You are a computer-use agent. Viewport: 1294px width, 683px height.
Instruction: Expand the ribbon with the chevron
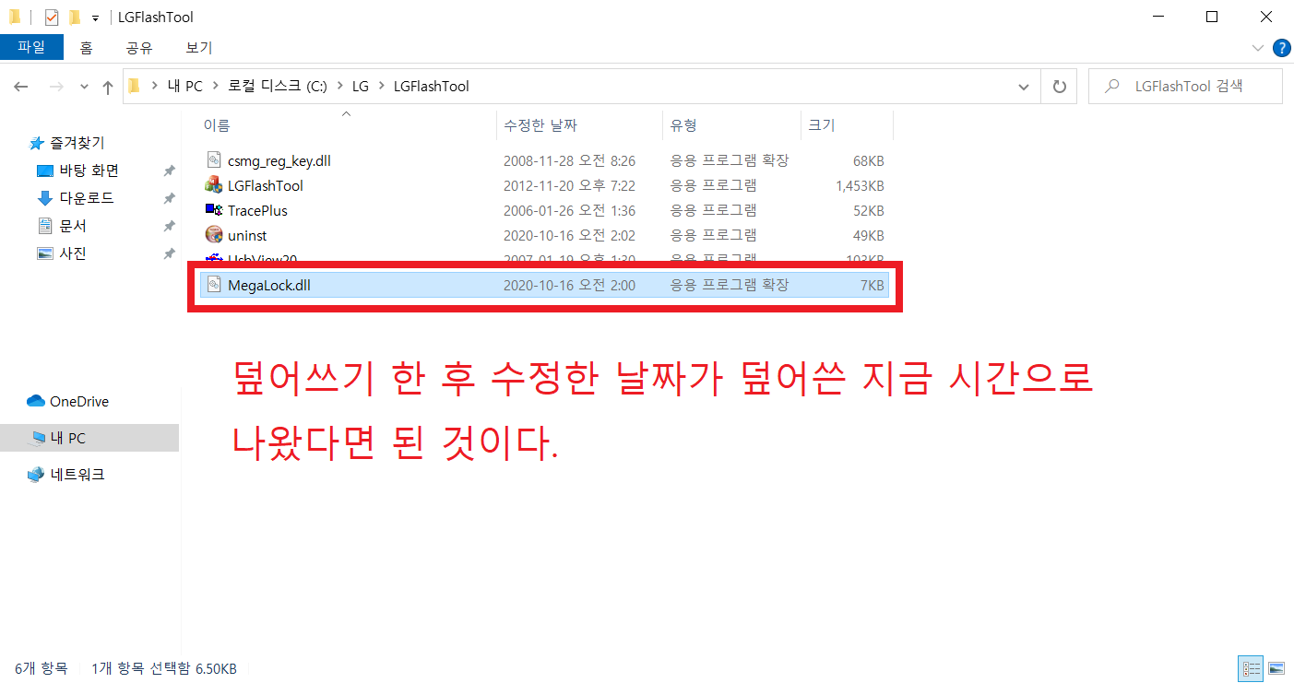click(x=1257, y=48)
